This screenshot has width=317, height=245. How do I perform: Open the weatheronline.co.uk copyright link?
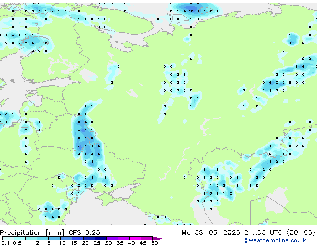[274, 240]
